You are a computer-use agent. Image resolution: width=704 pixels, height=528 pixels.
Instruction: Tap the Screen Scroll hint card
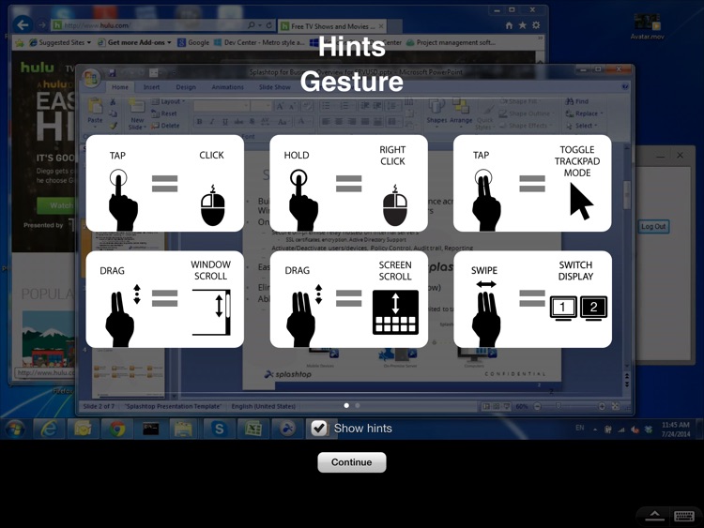point(349,299)
